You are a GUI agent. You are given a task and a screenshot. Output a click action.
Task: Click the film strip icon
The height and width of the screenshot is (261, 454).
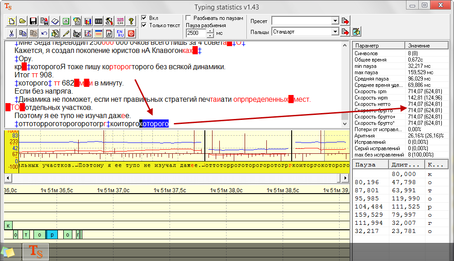click(x=98, y=21)
